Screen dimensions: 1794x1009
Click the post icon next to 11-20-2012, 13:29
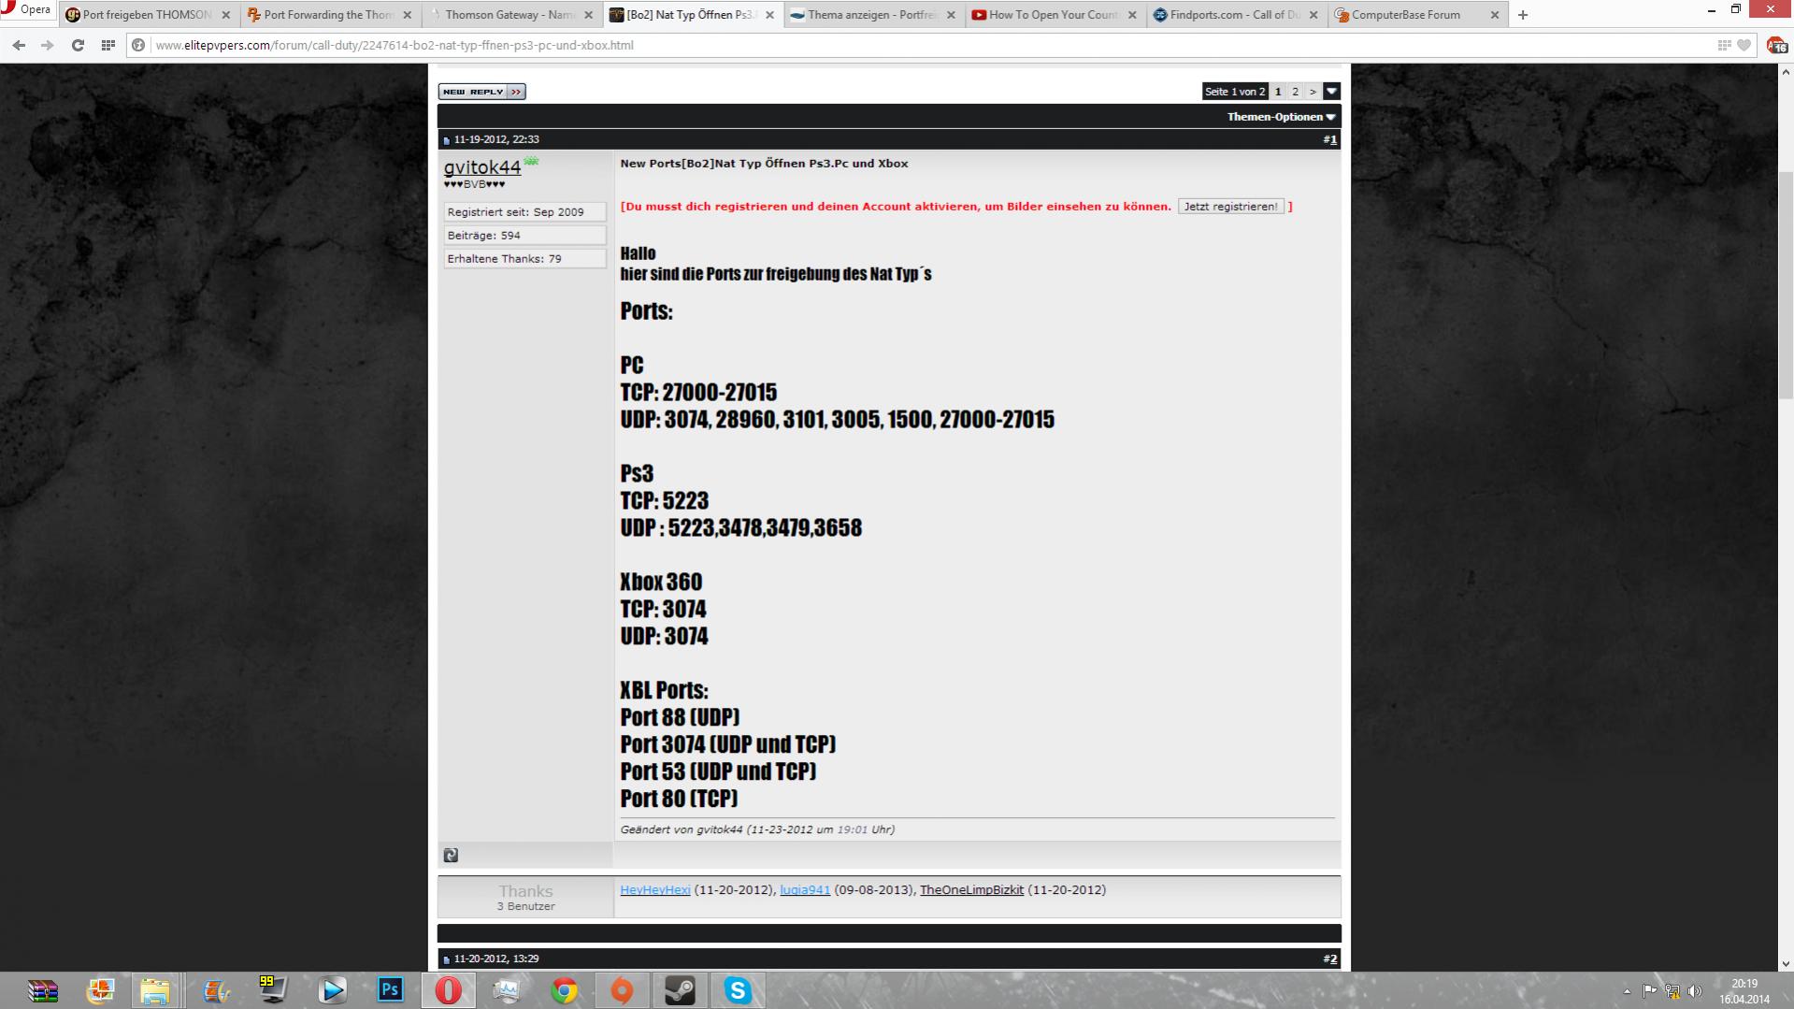tap(447, 959)
